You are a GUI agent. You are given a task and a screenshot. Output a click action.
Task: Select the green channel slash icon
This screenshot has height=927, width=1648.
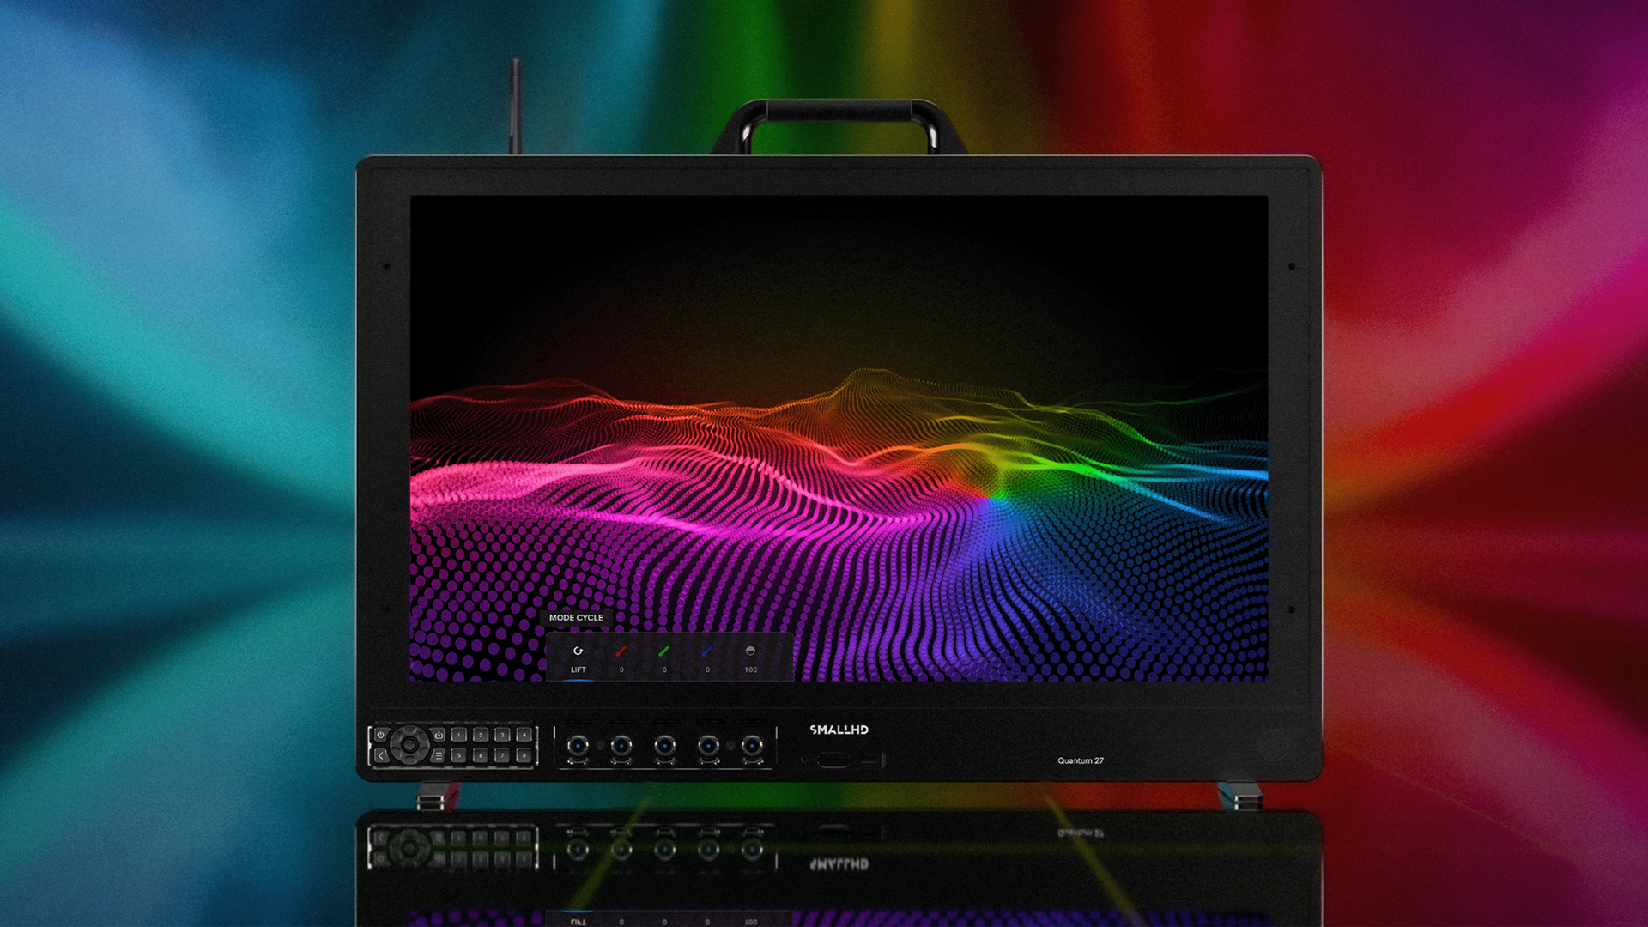pos(663,651)
